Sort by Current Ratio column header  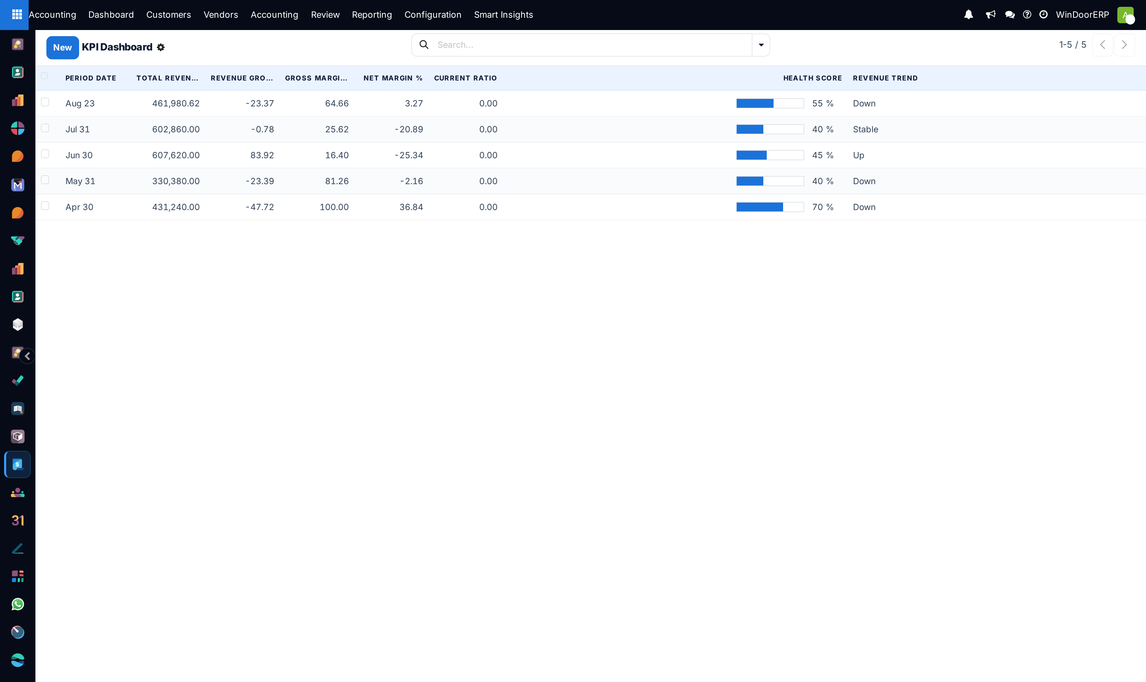coord(465,78)
